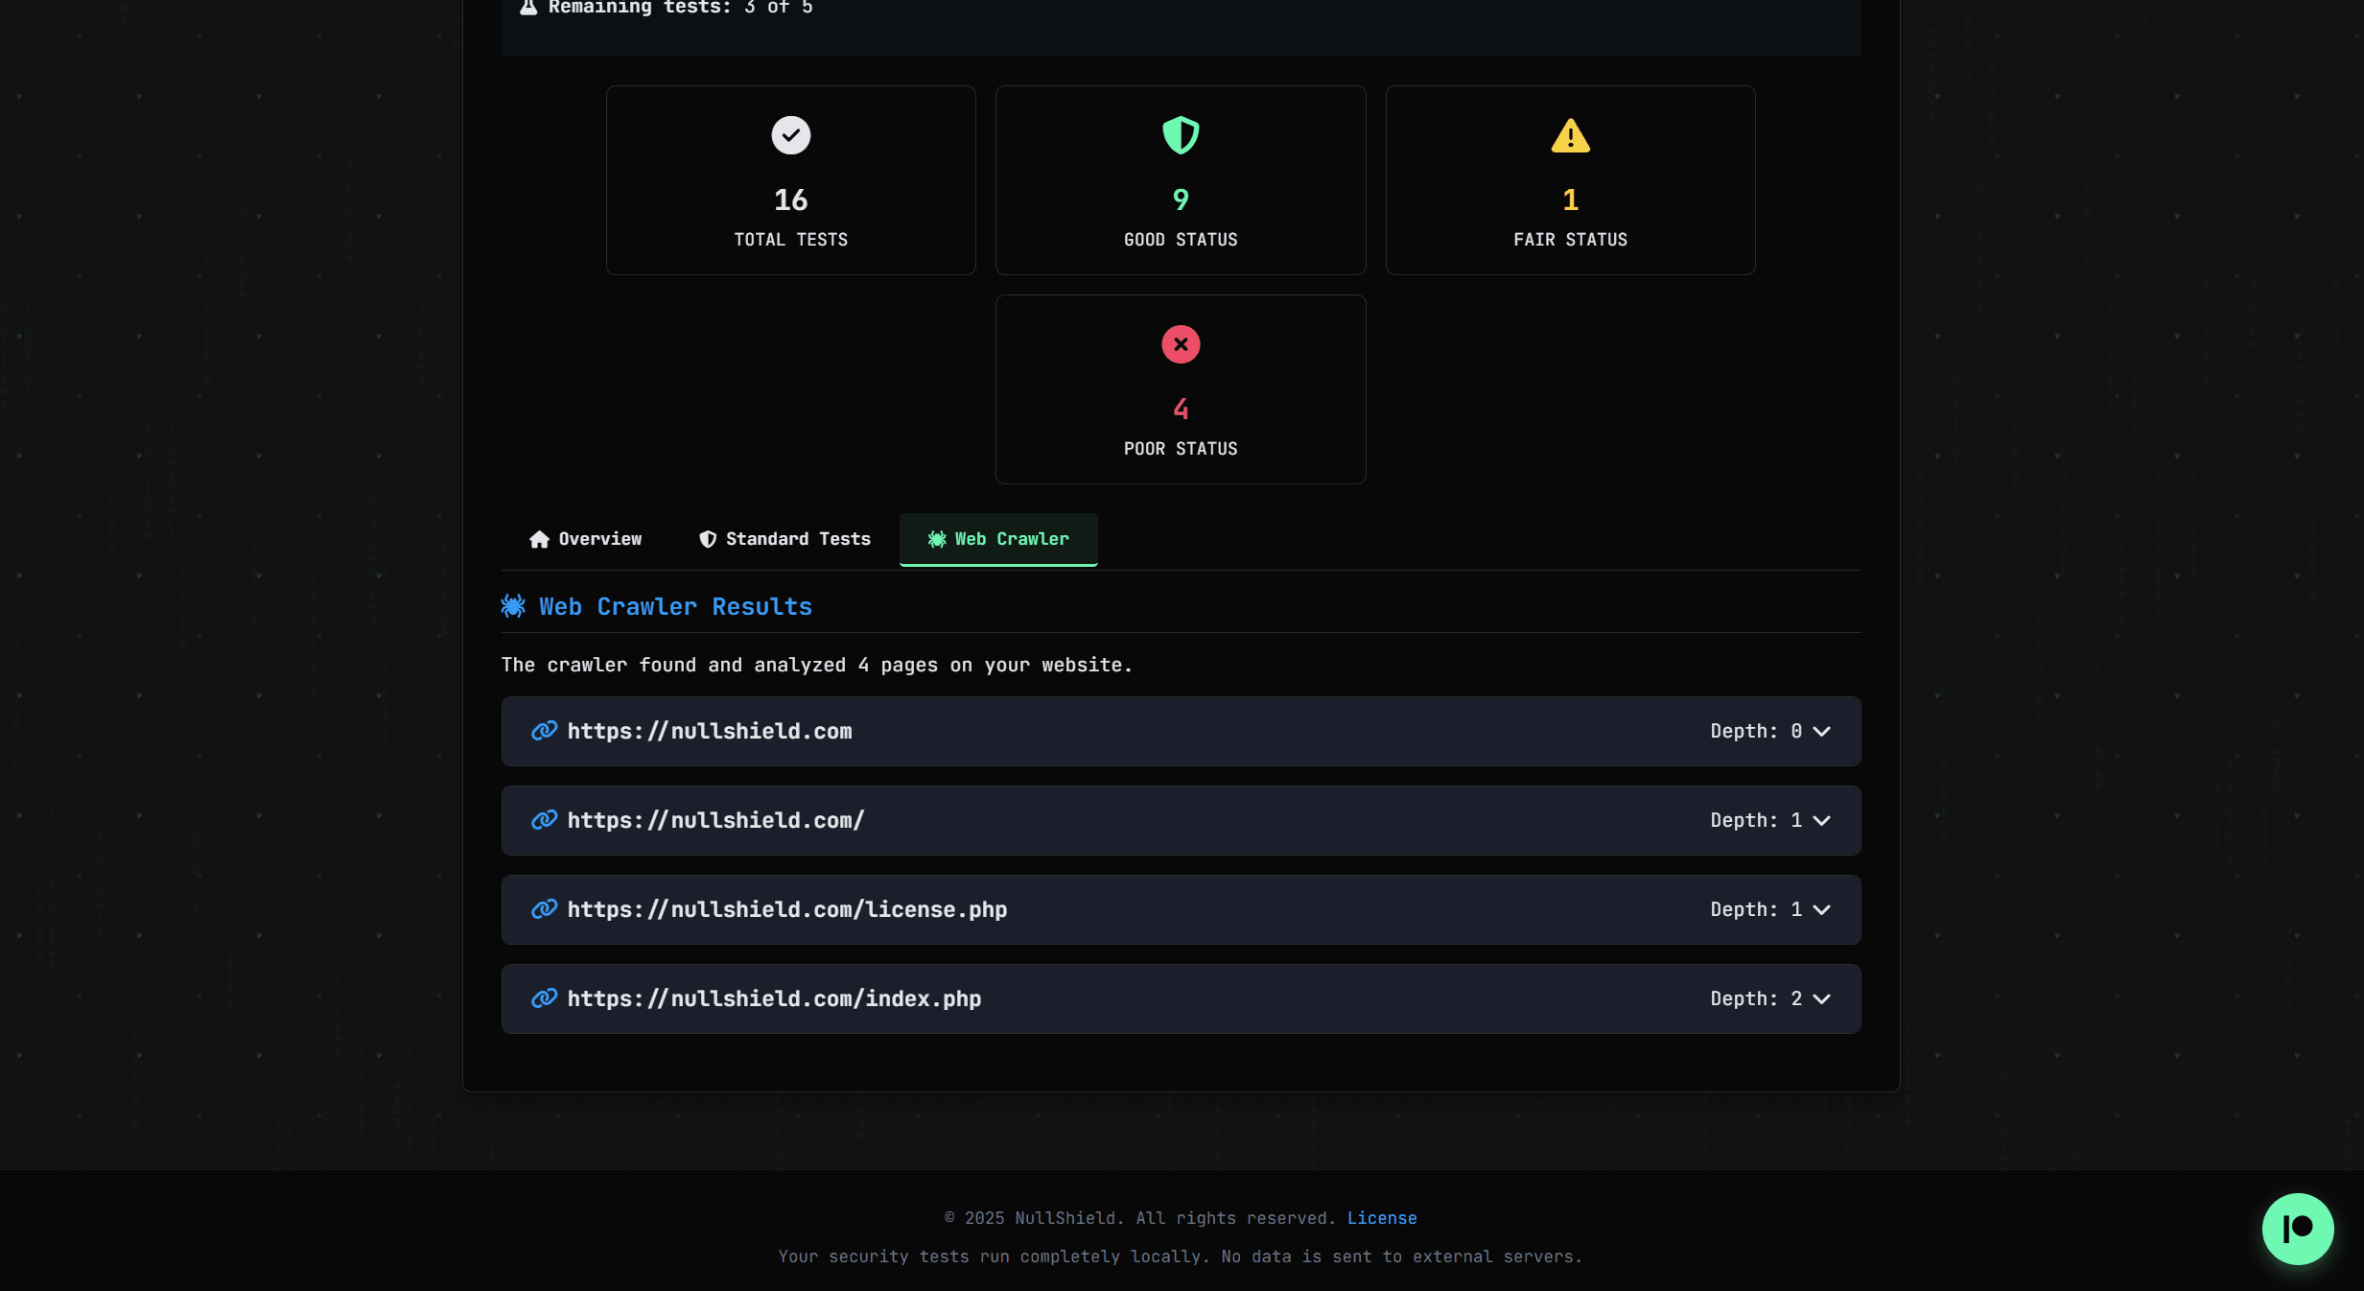The height and width of the screenshot is (1291, 2364).
Task: Open the Standard Tests tab
Action: pos(783,539)
